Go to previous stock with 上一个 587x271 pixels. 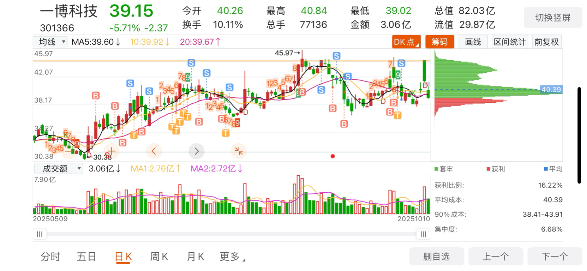coord(496,257)
